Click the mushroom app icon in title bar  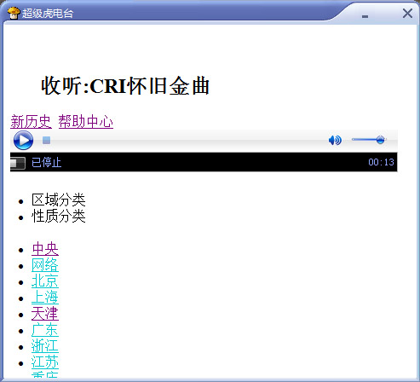point(14,13)
